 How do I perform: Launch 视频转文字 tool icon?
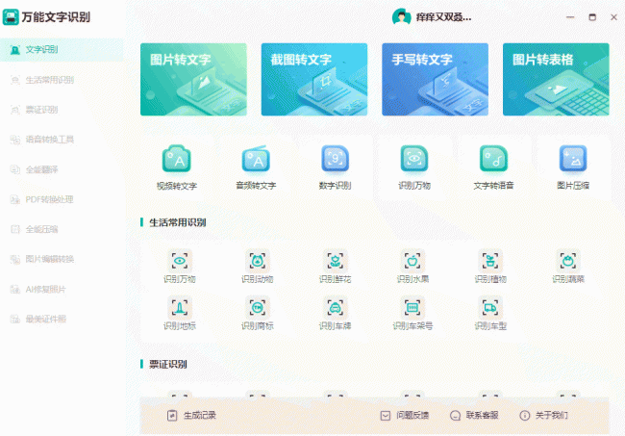(177, 159)
